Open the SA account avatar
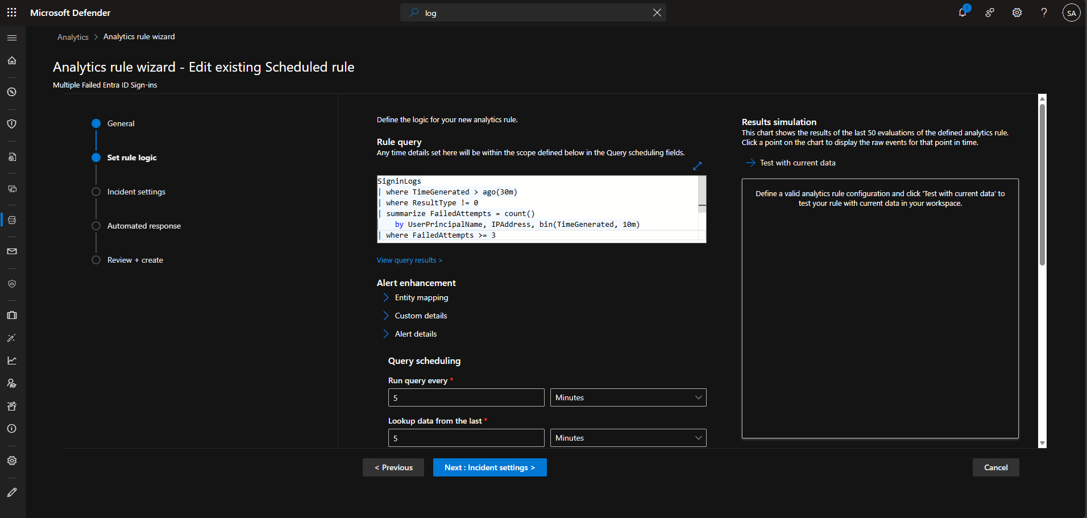 [x=1071, y=13]
